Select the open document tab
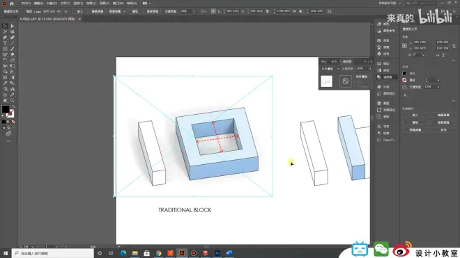 coord(47,19)
